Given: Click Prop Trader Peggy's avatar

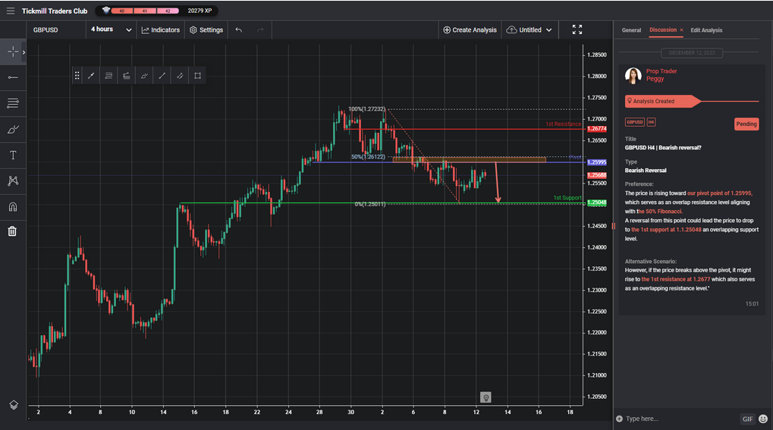Looking at the screenshot, I should point(633,75).
